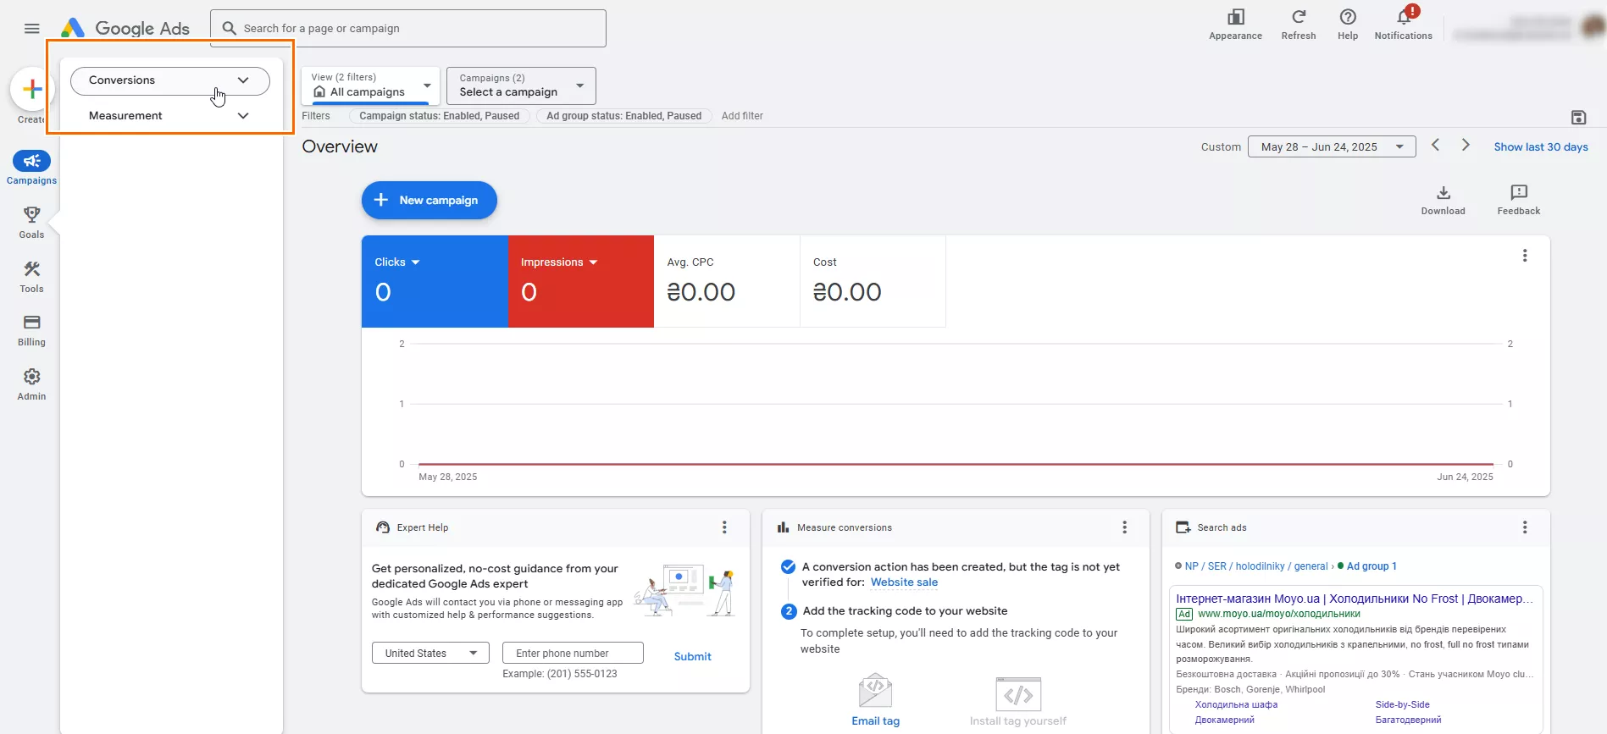Click the Create plus button

[32, 89]
